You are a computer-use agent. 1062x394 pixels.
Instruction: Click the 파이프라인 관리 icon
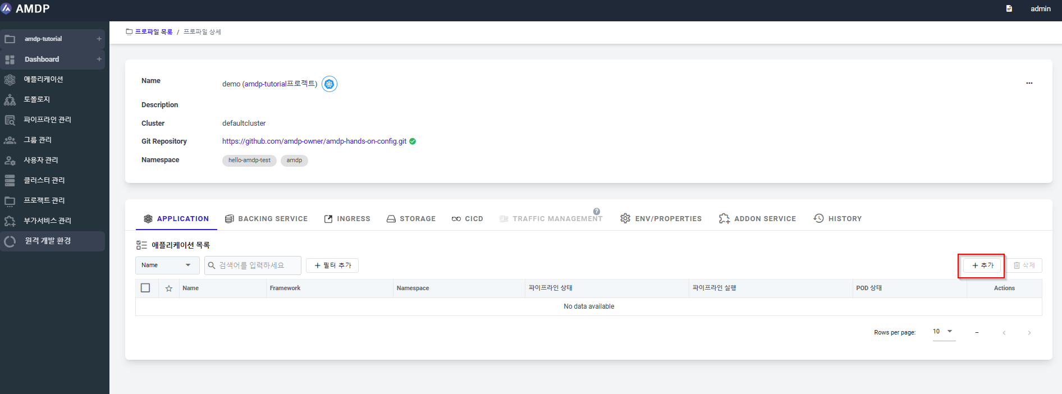(x=10, y=120)
